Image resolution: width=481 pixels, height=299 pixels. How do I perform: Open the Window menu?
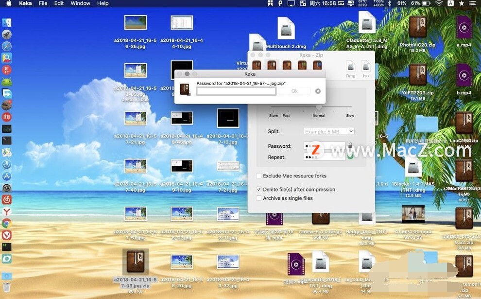pyautogui.click(x=80, y=3)
